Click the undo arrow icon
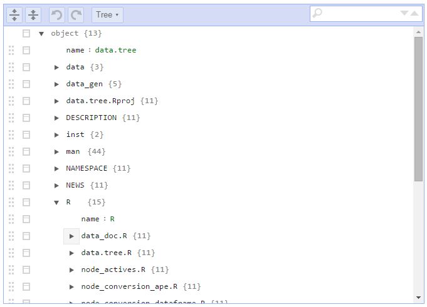The width and height of the screenshot is (427, 307). 57,15
